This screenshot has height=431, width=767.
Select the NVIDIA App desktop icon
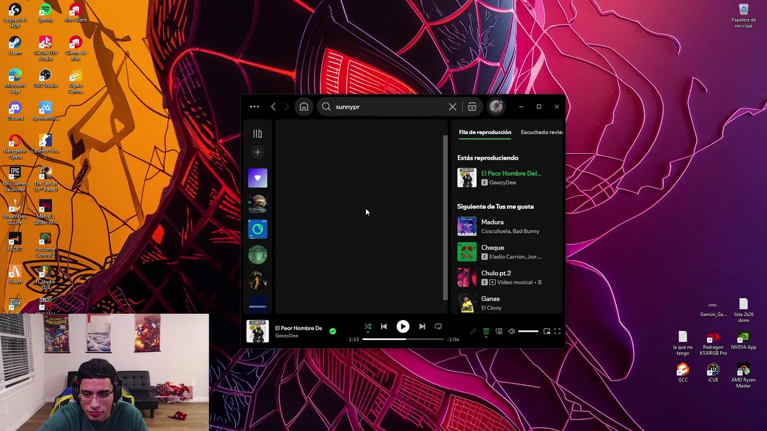[744, 340]
